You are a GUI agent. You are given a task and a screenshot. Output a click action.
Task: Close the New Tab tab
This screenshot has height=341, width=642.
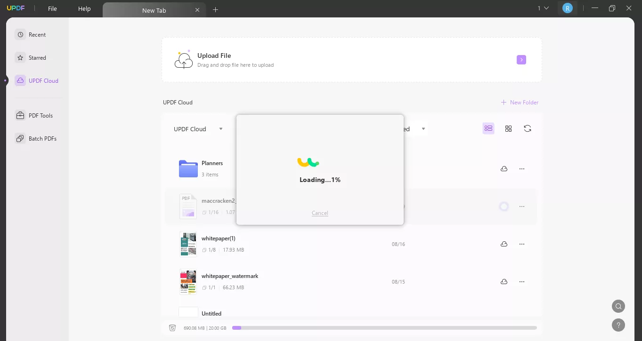point(197,10)
